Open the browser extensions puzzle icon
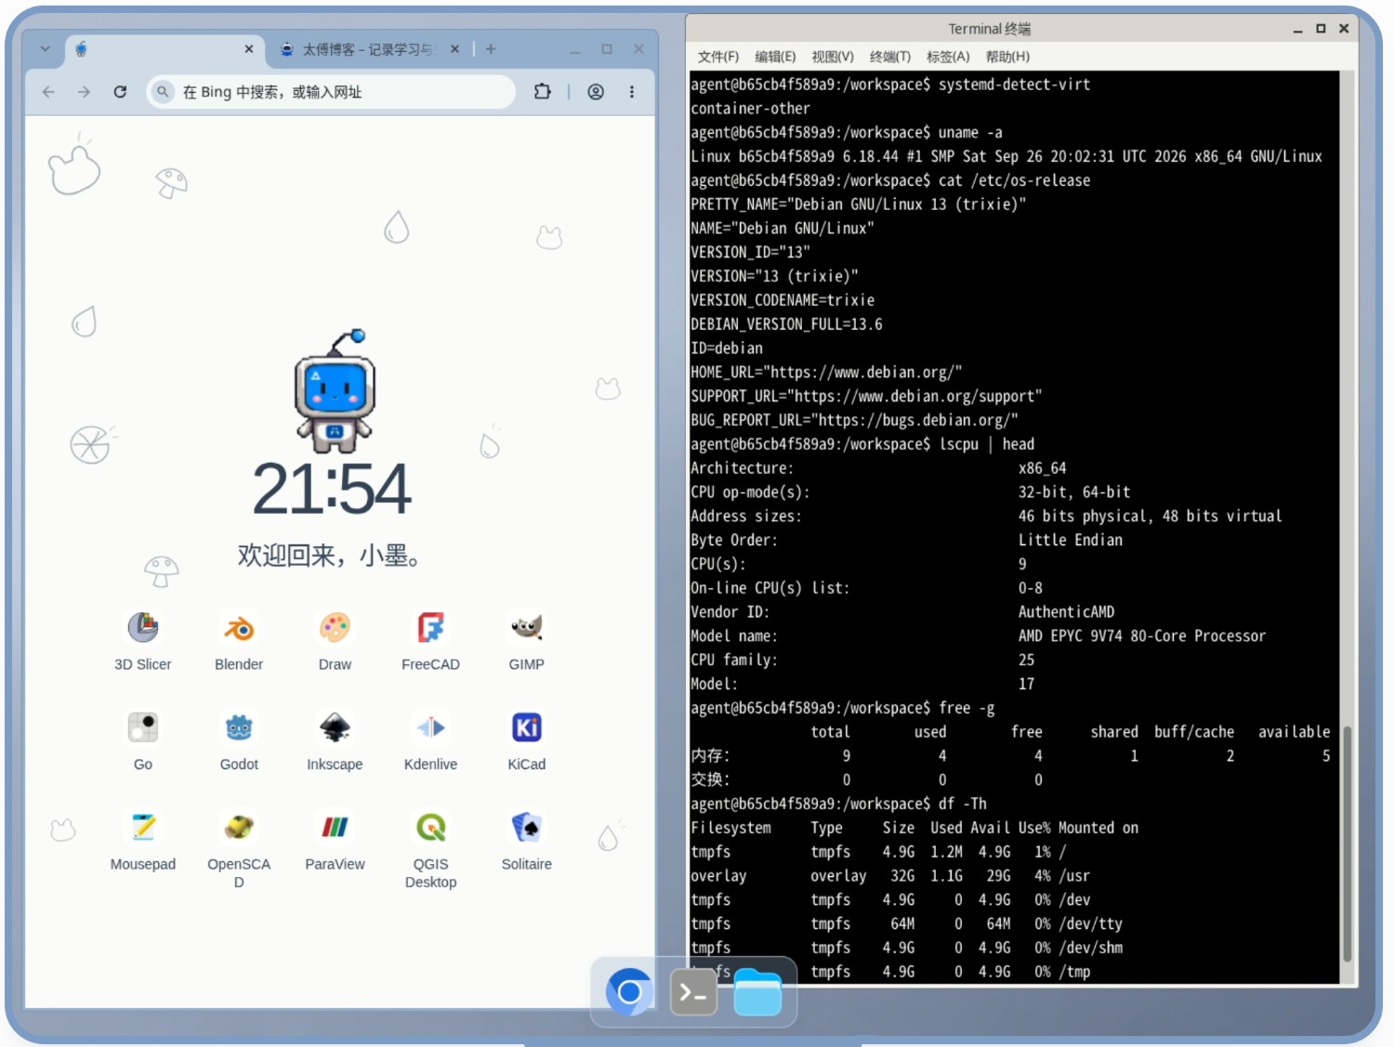Image resolution: width=1394 pixels, height=1047 pixels. pos(543,92)
